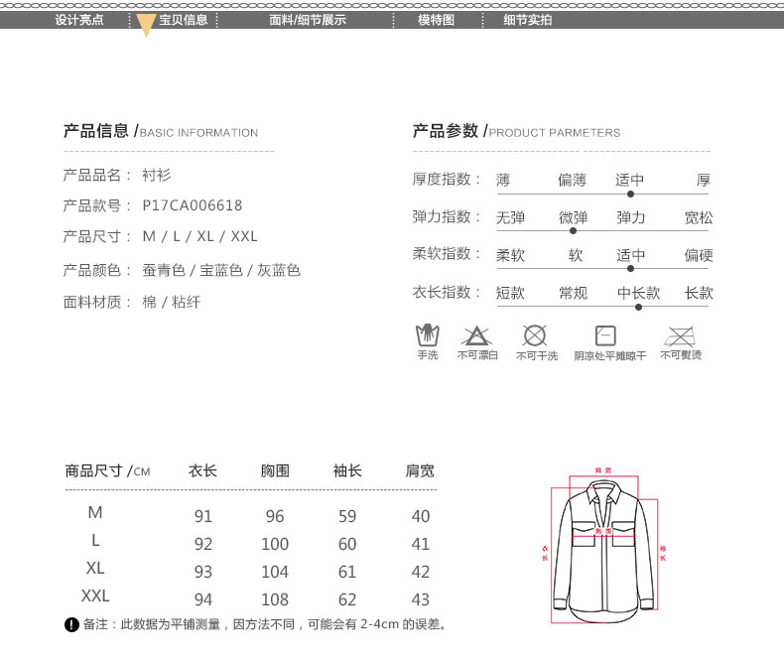Go to the 模特图 tab
The image size is (784, 660).
coord(436,20)
